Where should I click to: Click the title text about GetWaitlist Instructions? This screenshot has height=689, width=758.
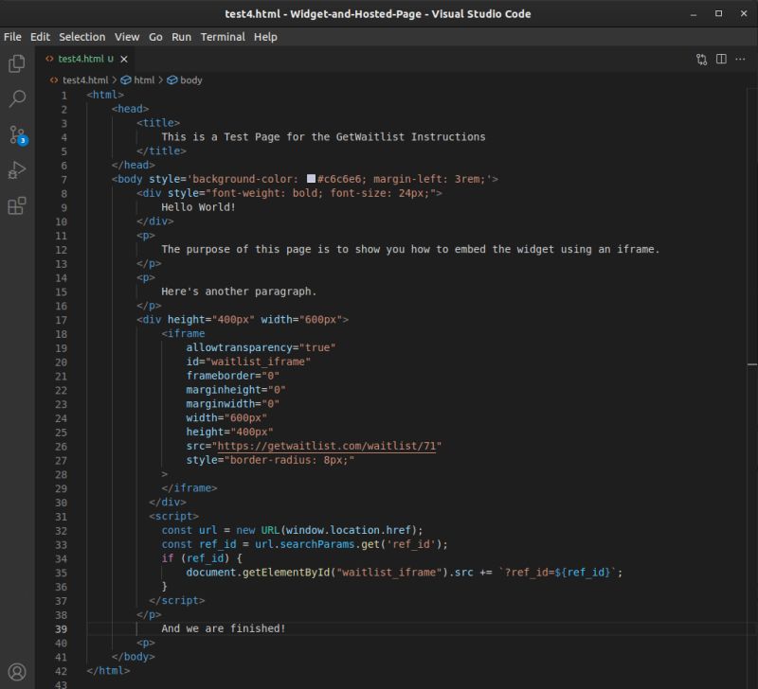(323, 136)
